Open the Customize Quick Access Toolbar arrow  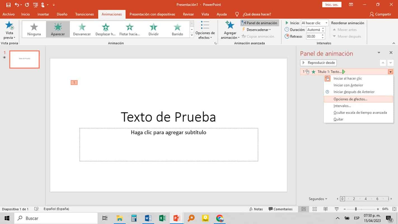(53, 5)
